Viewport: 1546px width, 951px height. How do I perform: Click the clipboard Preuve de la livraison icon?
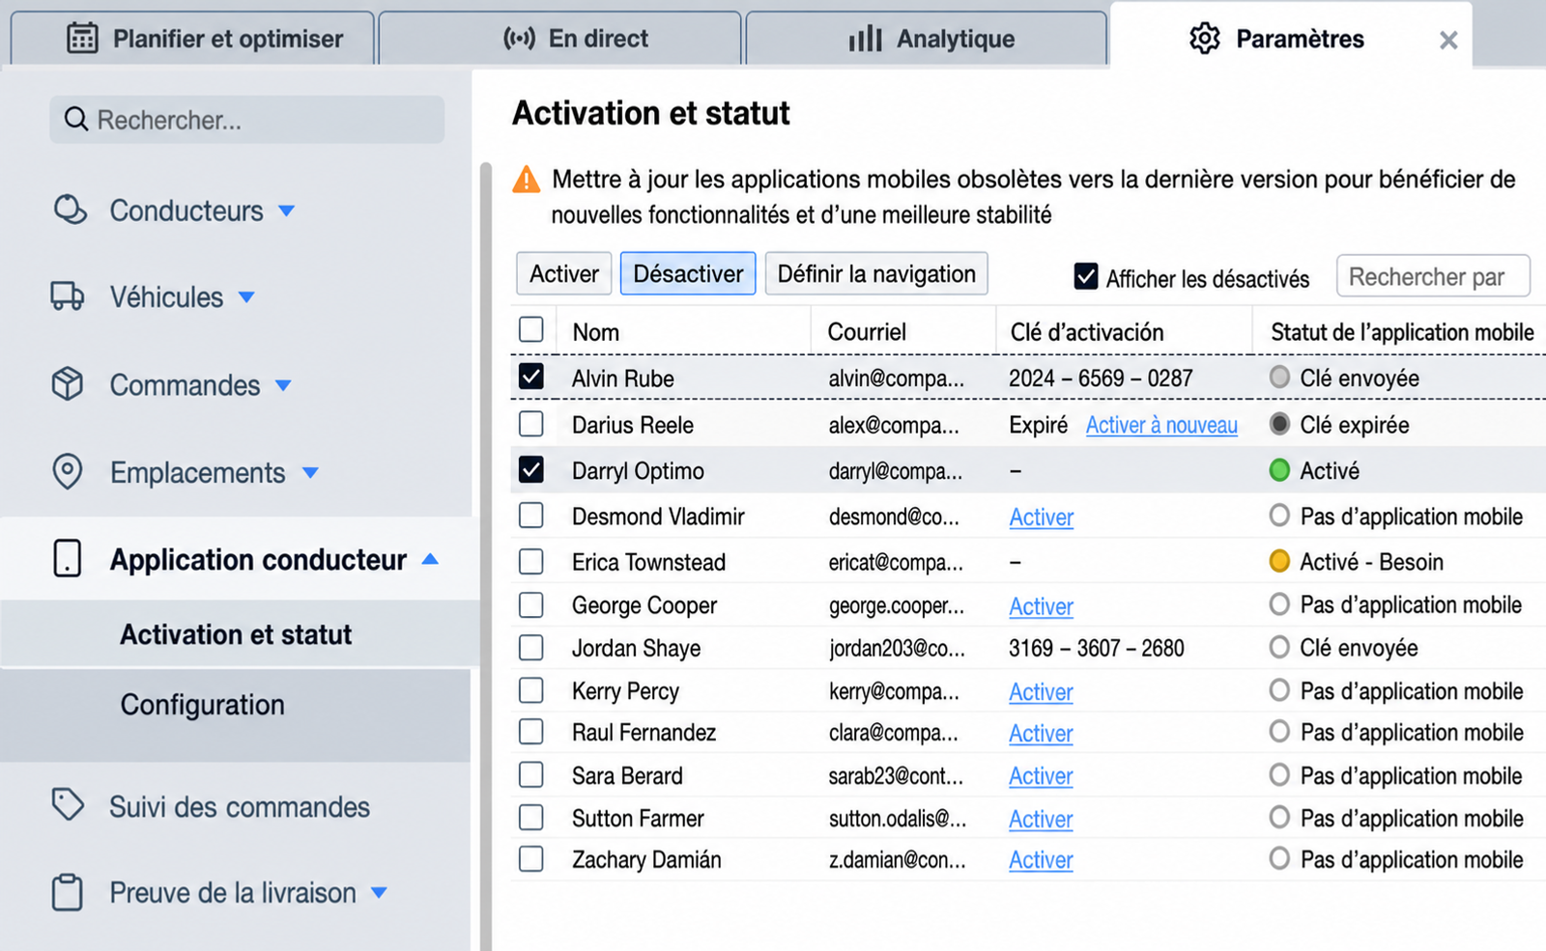click(x=68, y=892)
